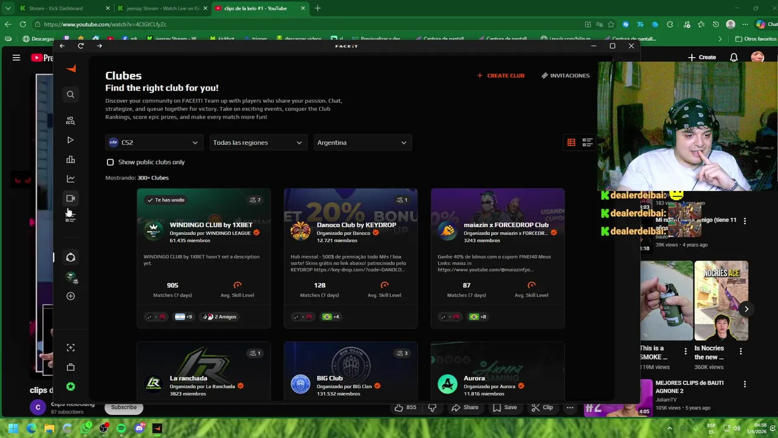Open La ranchada club card
This screenshot has height=438, width=778.
(x=204, y=371)
